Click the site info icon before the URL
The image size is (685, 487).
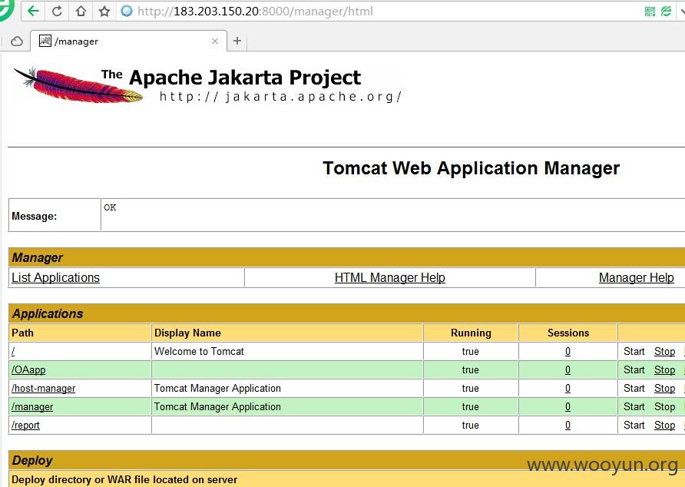pyautogui.click(x=127, y=11)
